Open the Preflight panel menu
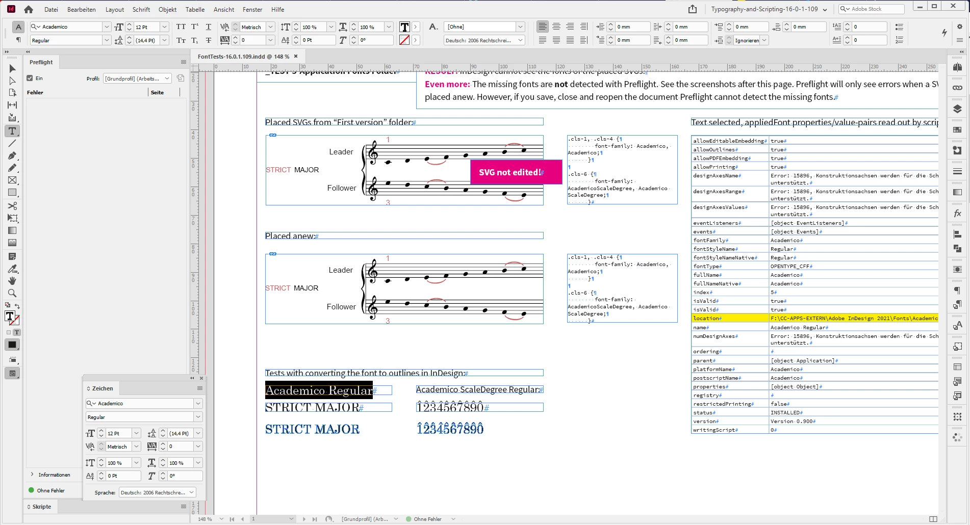 [184, 62]
